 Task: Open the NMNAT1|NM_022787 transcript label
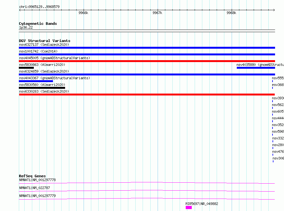click(34, 188)
